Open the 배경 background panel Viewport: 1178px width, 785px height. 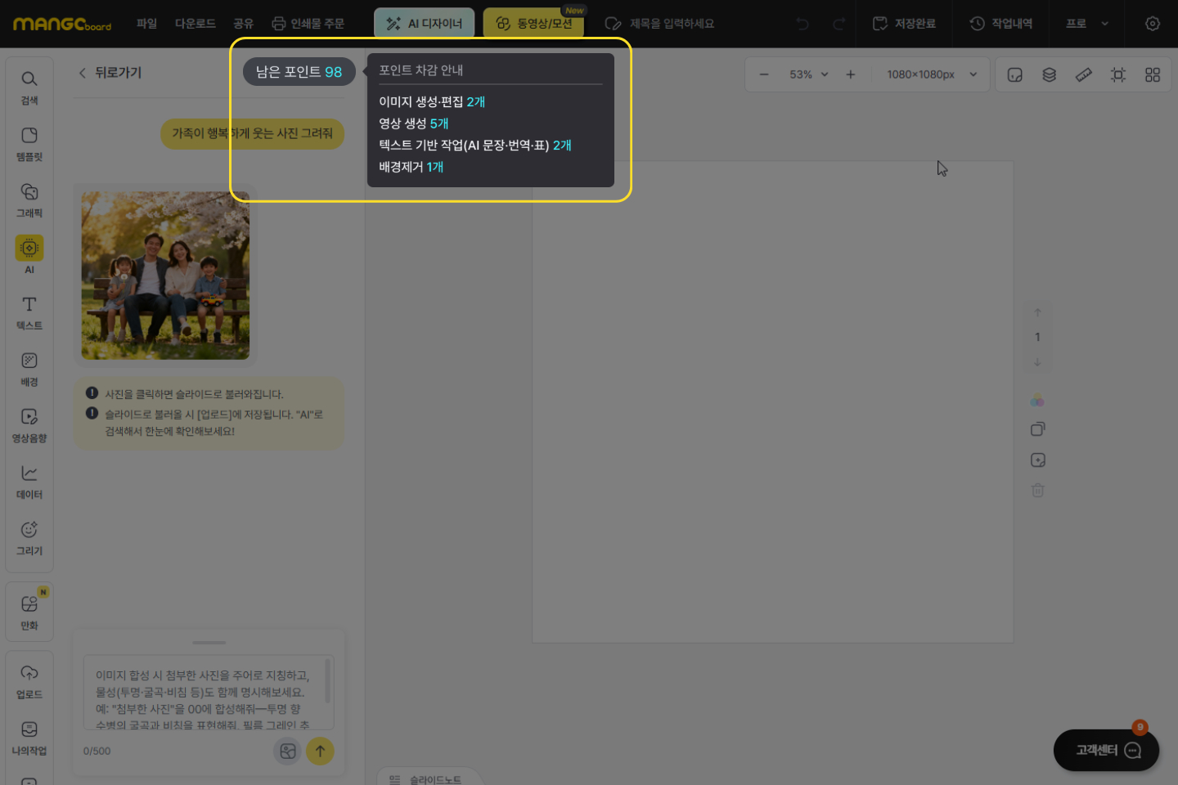[29, 369]
